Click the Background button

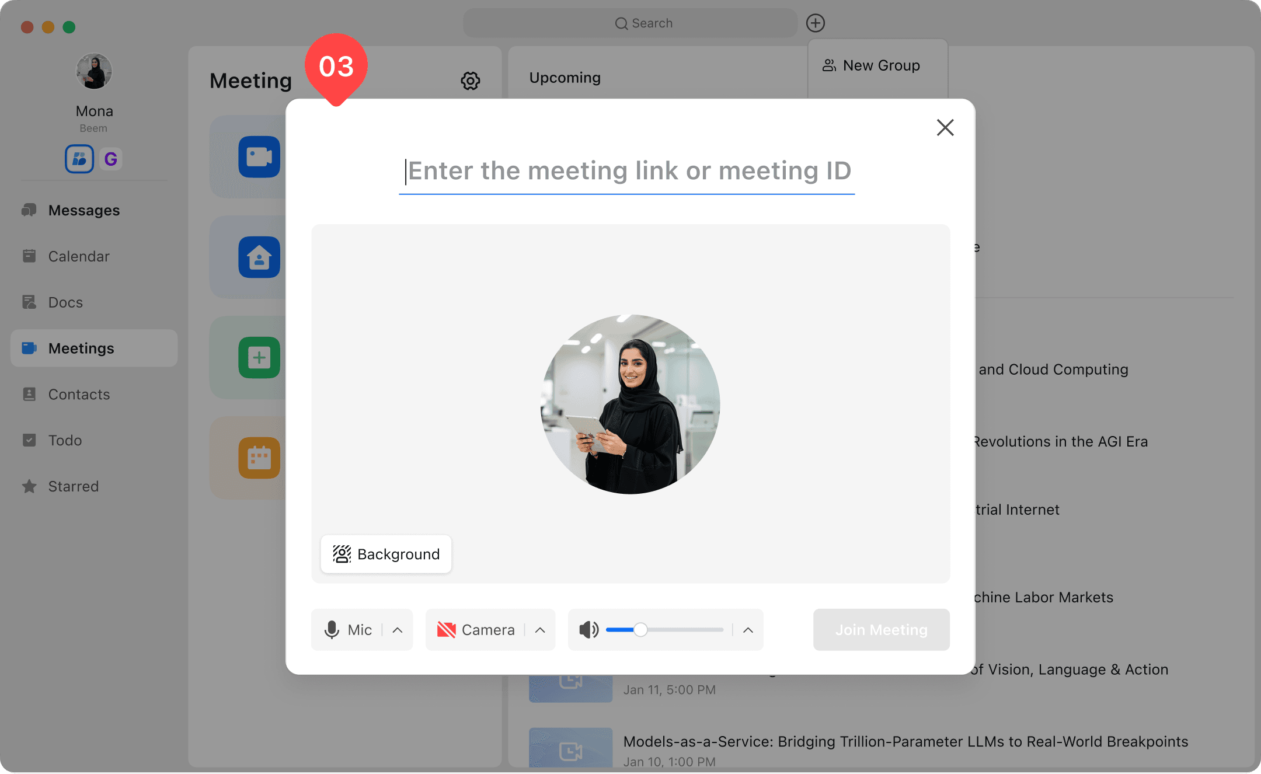pyautogui.click(x=386, y=554)
